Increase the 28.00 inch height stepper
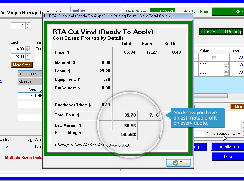This screenshot has height=181, width=244. pos(28,55)
